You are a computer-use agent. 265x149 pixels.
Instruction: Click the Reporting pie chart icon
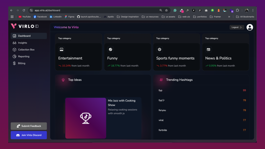(14, 57)
